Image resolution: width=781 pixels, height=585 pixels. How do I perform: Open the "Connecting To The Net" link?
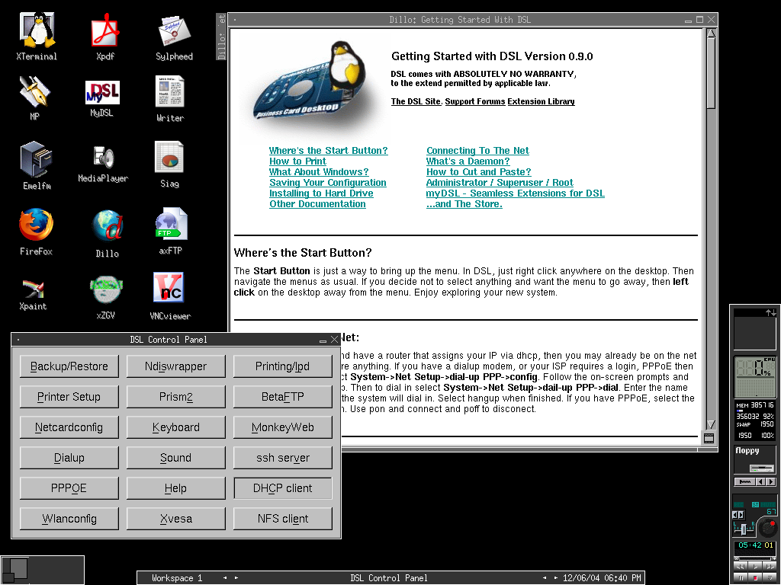(x=477, y=150)
